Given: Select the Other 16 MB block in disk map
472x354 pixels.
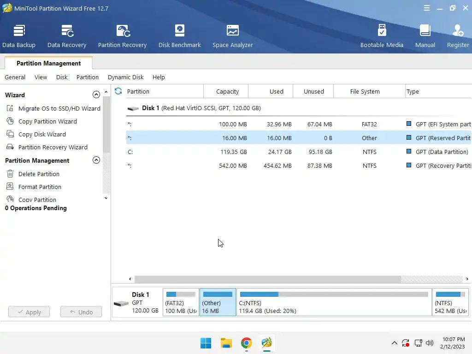Looking at the screenshot, I should coord(218,302).
